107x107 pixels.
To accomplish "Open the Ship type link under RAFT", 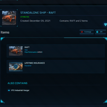I will tap(26, 50).
